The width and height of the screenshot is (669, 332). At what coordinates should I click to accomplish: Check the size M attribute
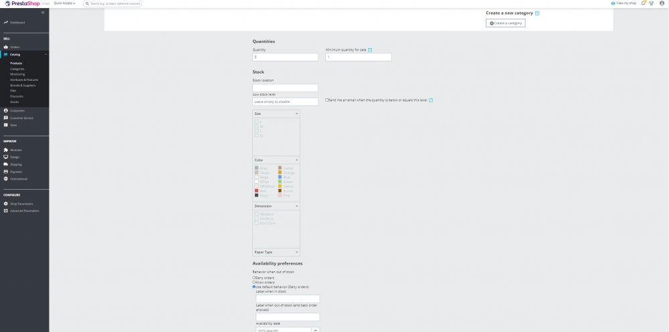[256, 126]
